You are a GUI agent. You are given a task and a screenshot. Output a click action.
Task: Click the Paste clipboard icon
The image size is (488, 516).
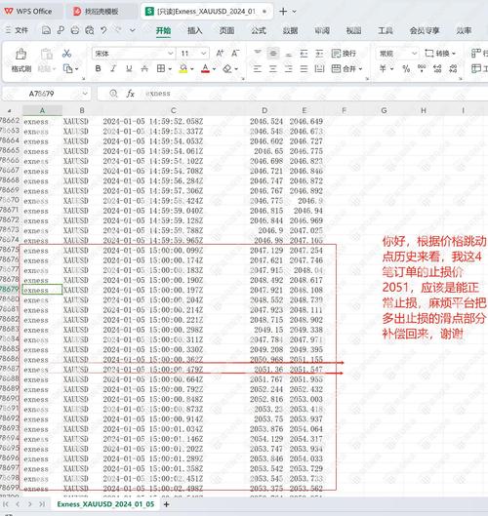47,55
